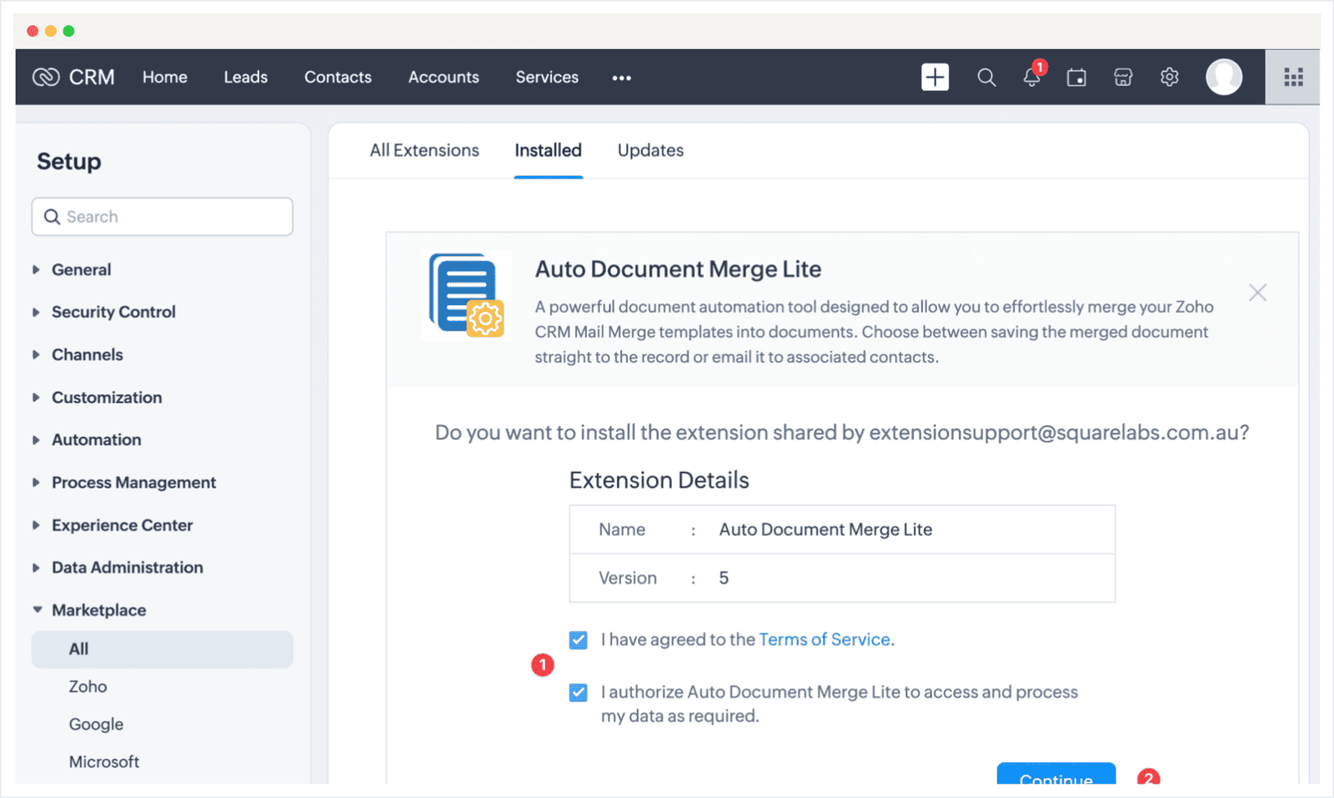Open the user profile avatar
1334x798 pixels.
click(1224, 77)
